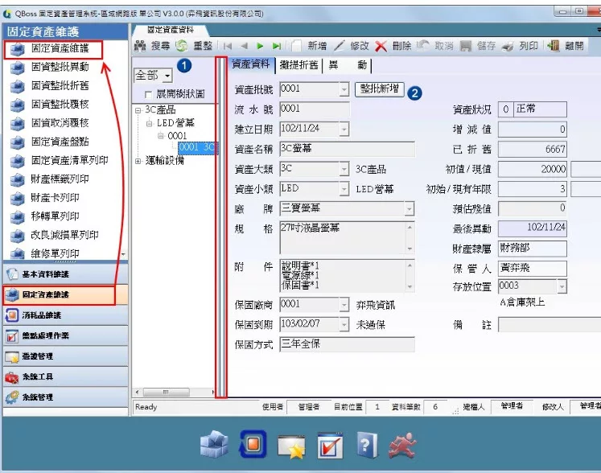Image resolution: width=601 pixels, height=473 pixels.
Task: Click the red running man icon
Action: (403, 443)
